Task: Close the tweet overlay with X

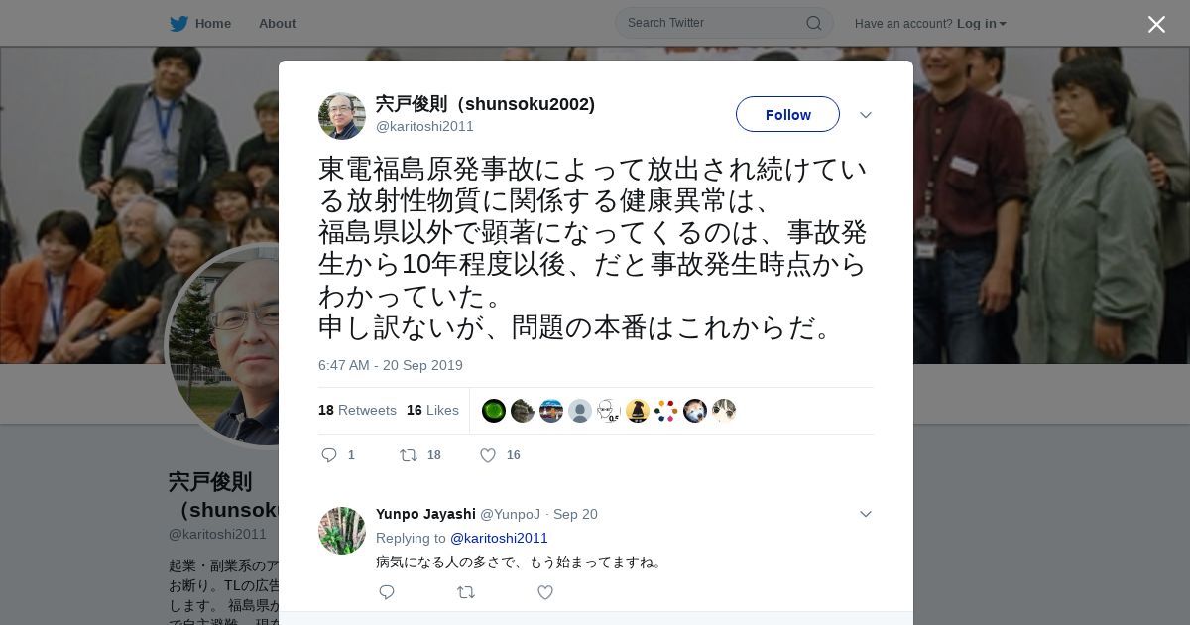Action: coord(1156,24)
